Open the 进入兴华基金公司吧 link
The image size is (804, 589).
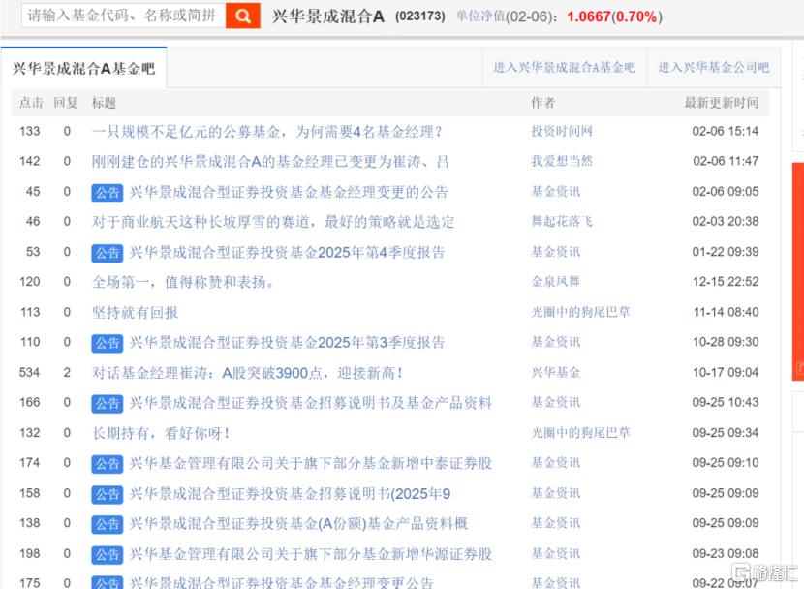click(713, 68)
